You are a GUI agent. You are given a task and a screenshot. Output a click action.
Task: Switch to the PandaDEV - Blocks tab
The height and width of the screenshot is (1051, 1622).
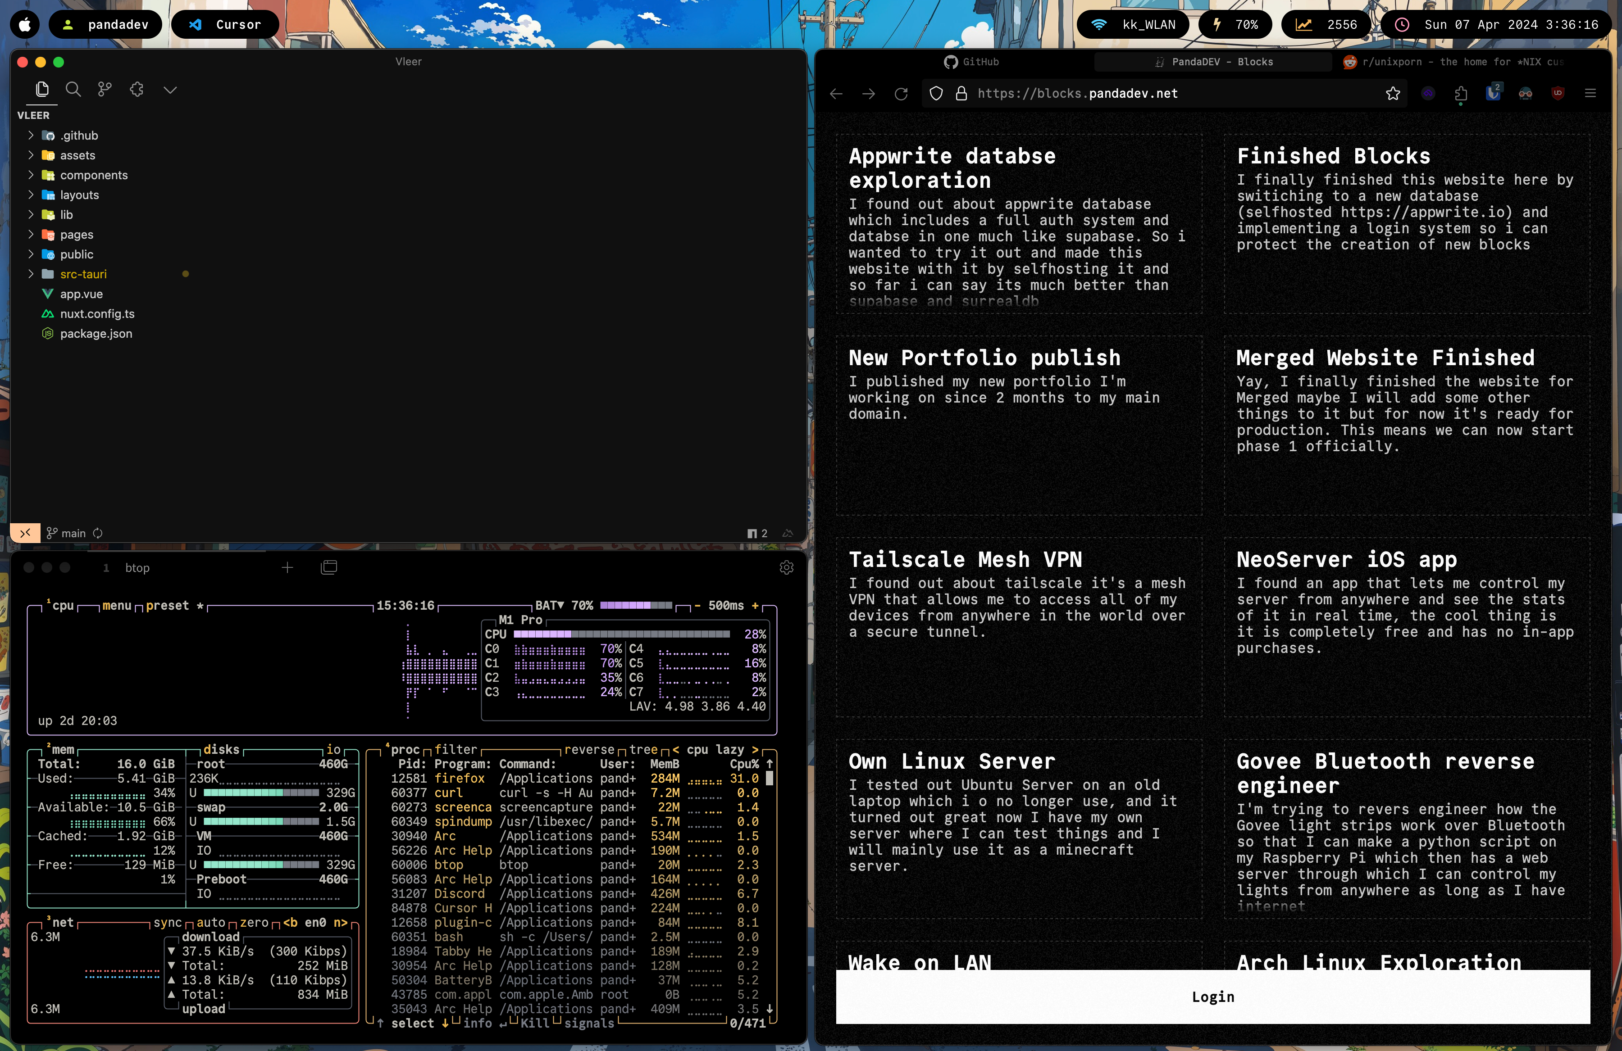1213,62
